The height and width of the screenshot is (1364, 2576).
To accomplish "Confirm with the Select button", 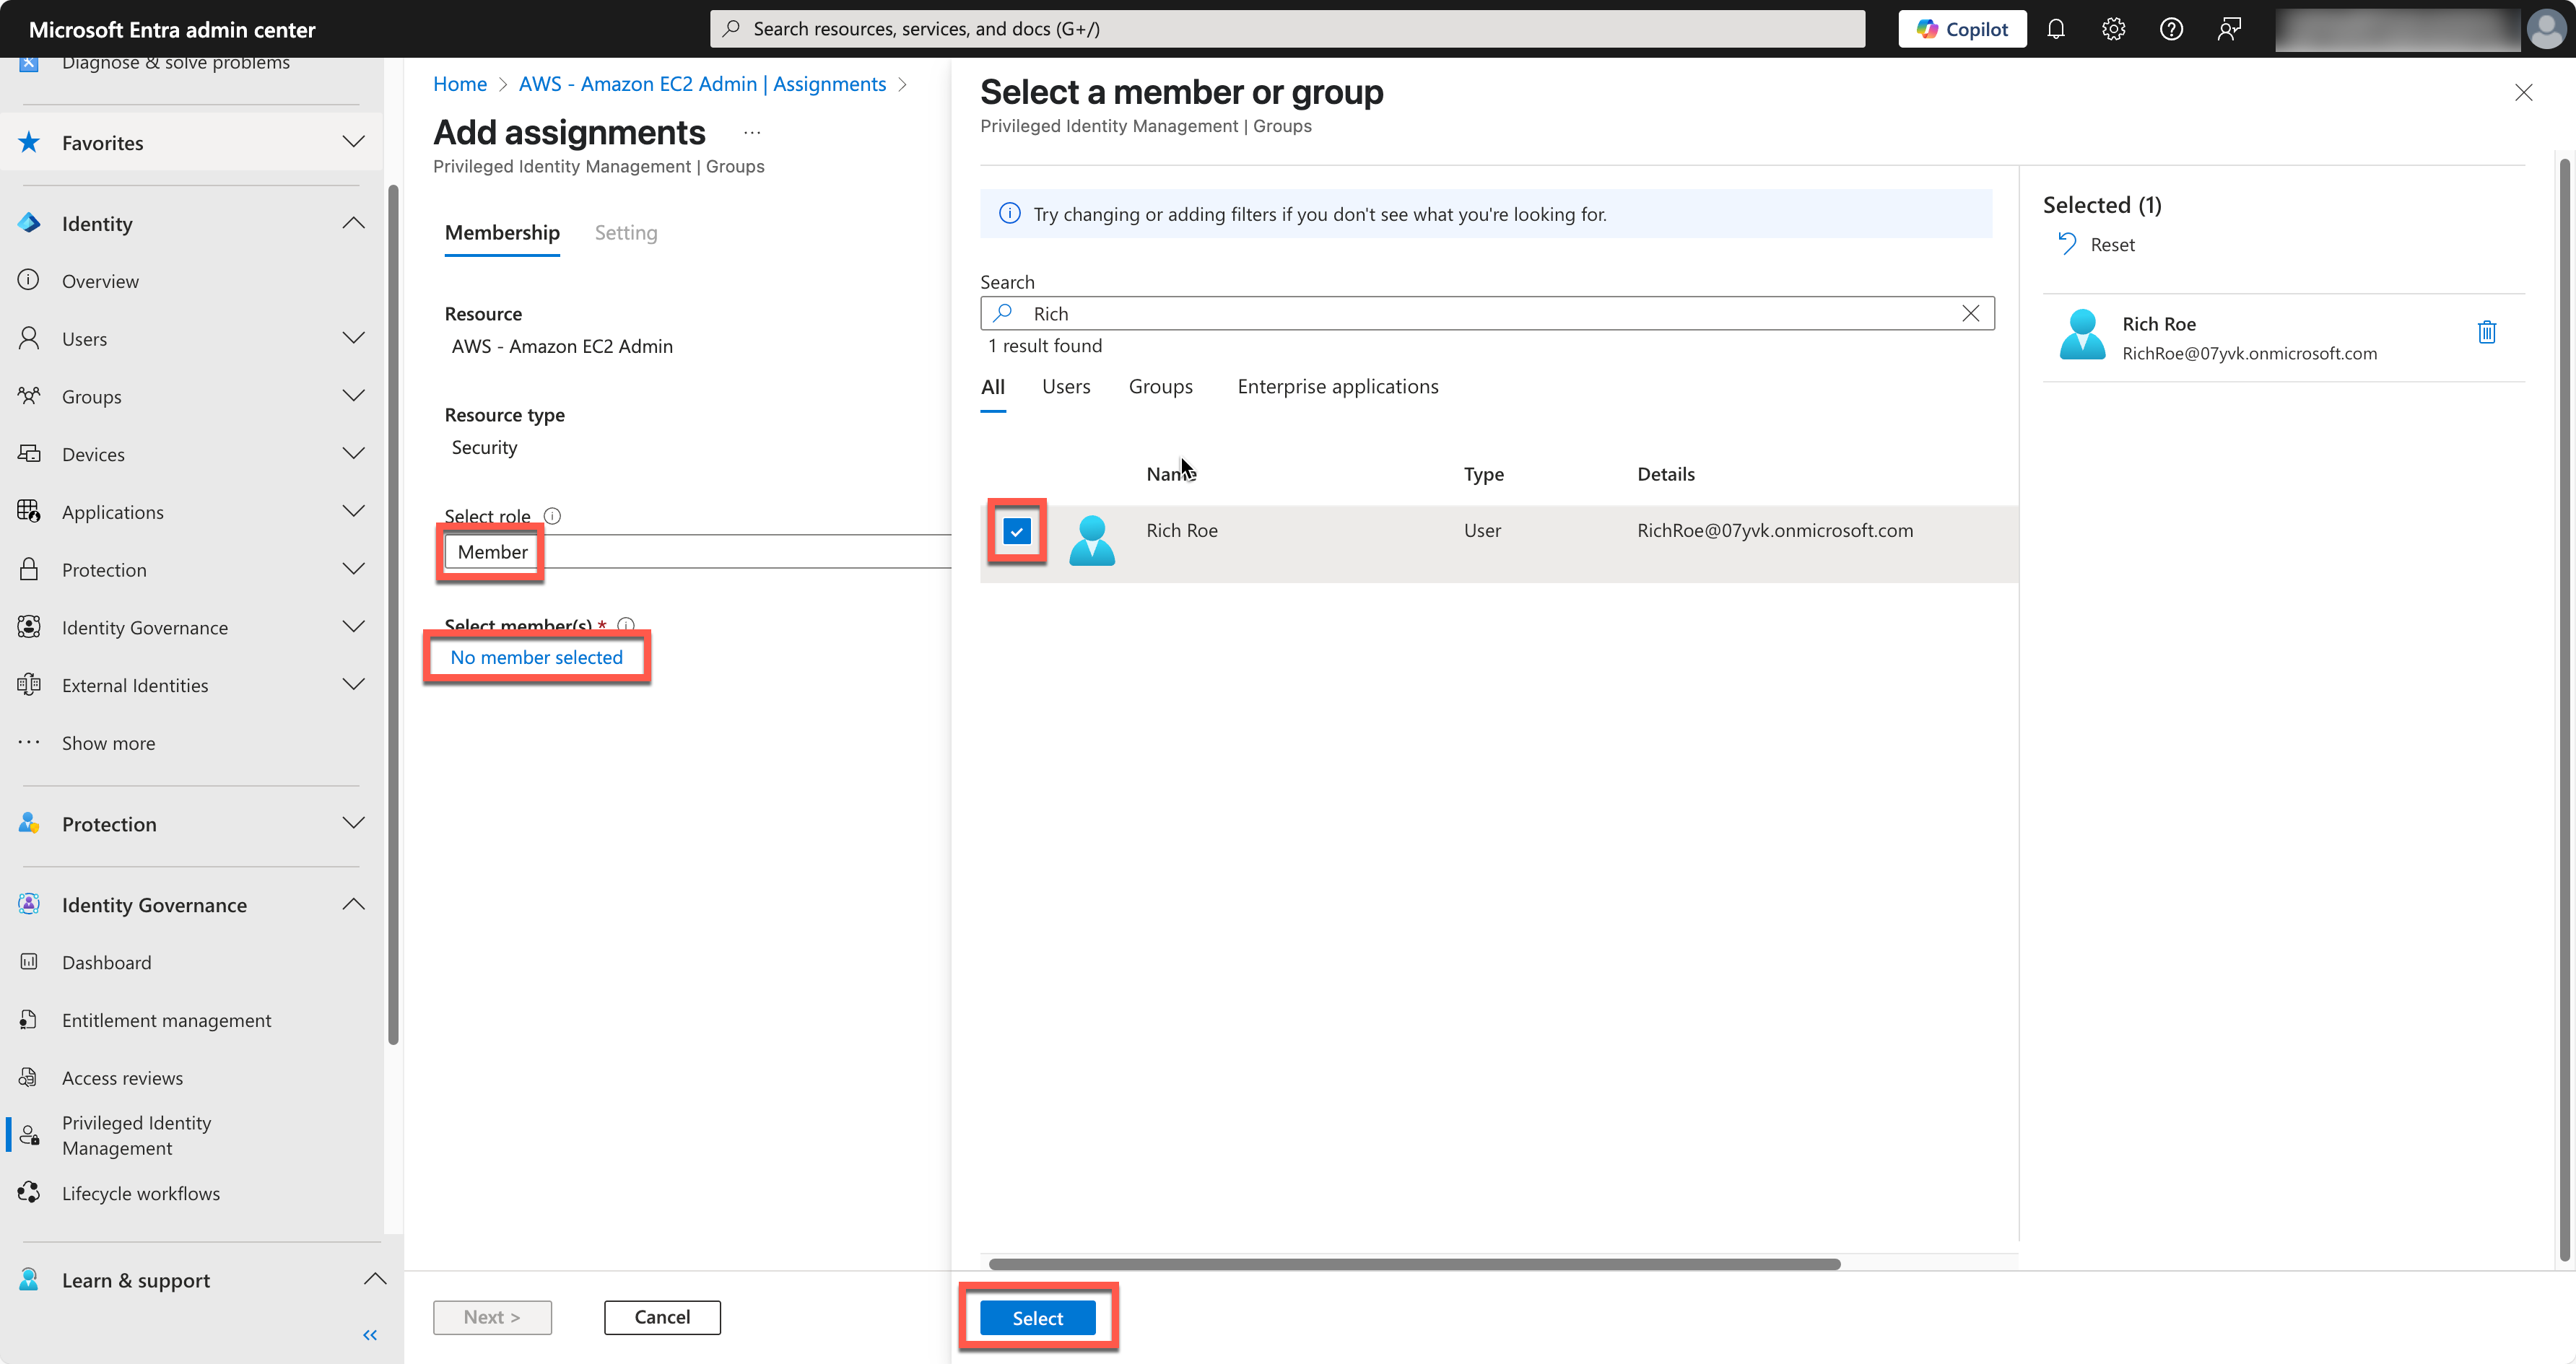I will [1037, 1317].
